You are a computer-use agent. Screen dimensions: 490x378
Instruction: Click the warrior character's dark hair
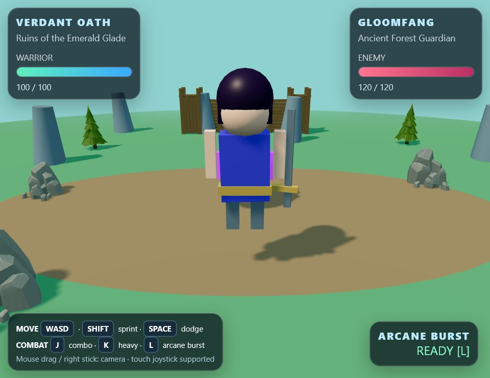244,91
